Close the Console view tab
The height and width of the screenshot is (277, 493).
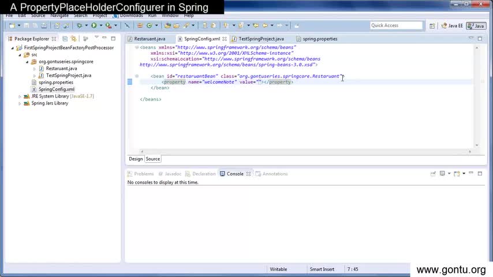point(248,174)
